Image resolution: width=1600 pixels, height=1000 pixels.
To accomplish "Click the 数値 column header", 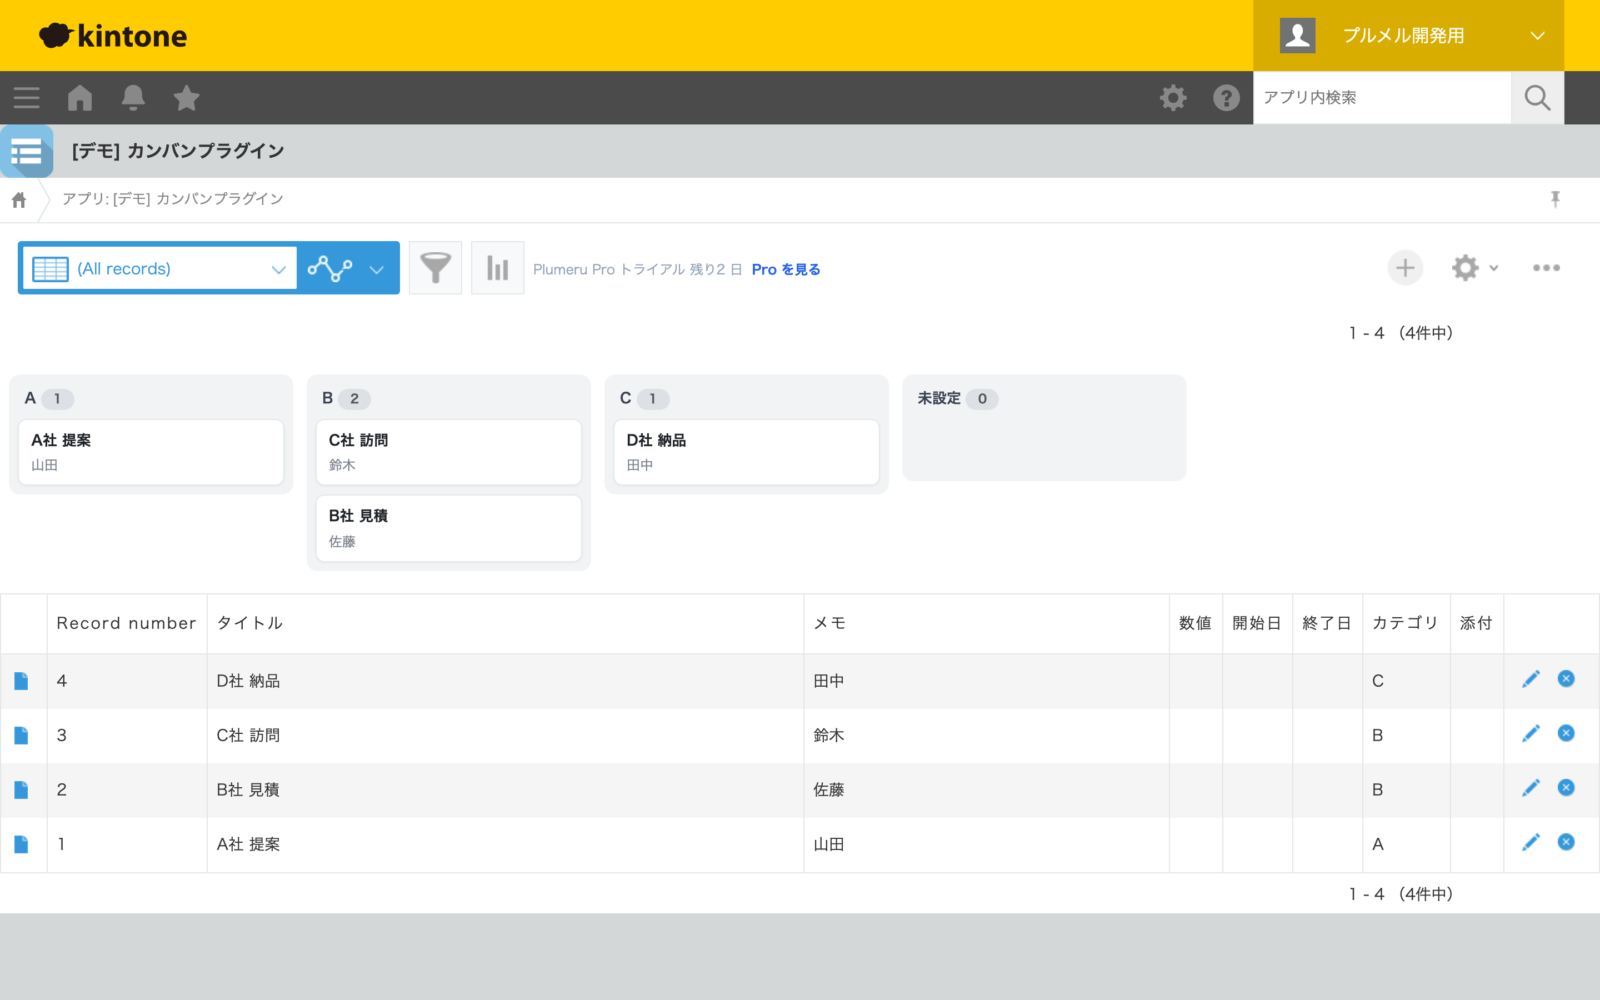I will click(1196, 623).
